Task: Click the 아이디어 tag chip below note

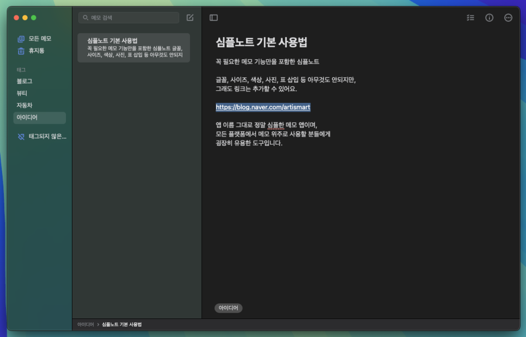Action: click(228, 308)
